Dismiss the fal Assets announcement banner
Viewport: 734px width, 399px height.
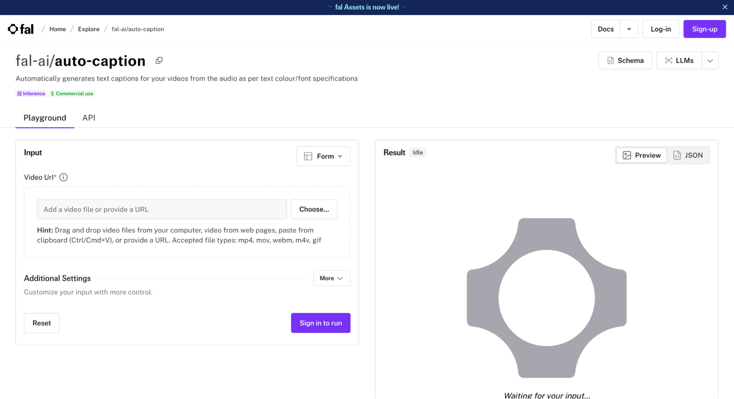pos(725,7)
